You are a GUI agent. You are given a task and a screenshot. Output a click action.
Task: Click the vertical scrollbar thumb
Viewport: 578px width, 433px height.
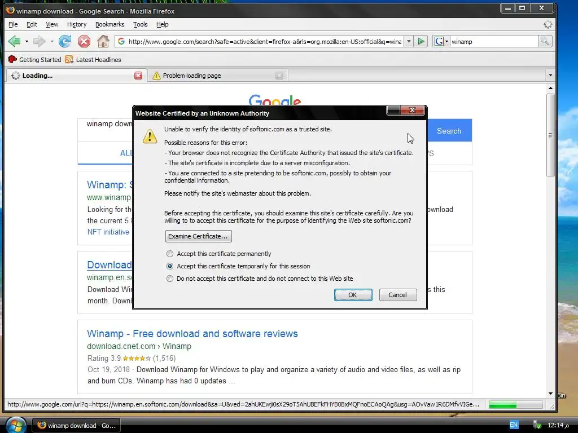[x=550, y=135]
